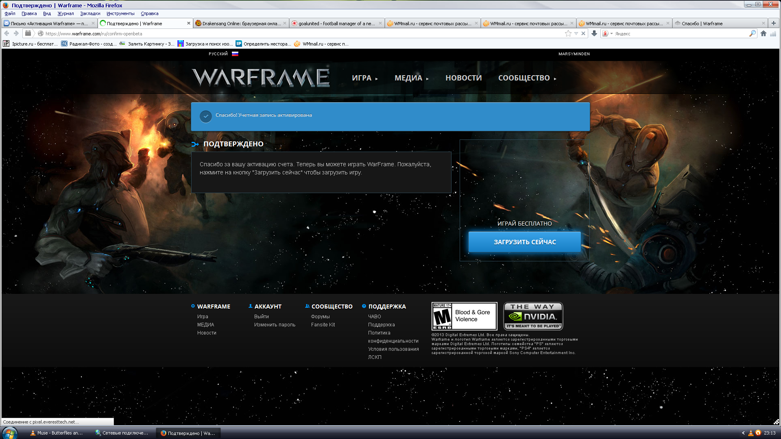
Task: Click the Firefox downloads arrow icon
Action: (x=594, y=34)
